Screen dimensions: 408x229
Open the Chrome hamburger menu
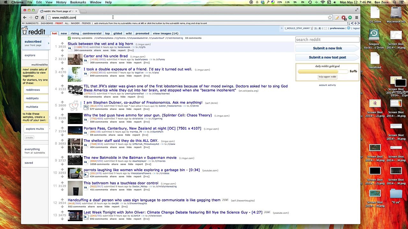[356, 17]
